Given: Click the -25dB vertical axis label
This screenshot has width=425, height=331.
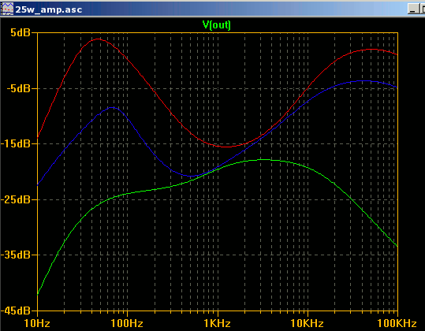Looking at the screenshot, I should tap(16, 200).
